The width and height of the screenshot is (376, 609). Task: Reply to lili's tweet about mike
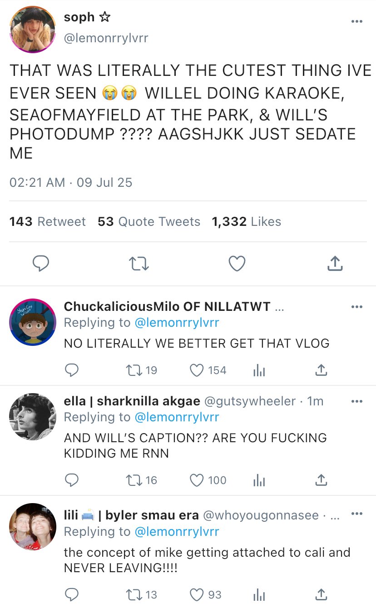coord(71,594)
